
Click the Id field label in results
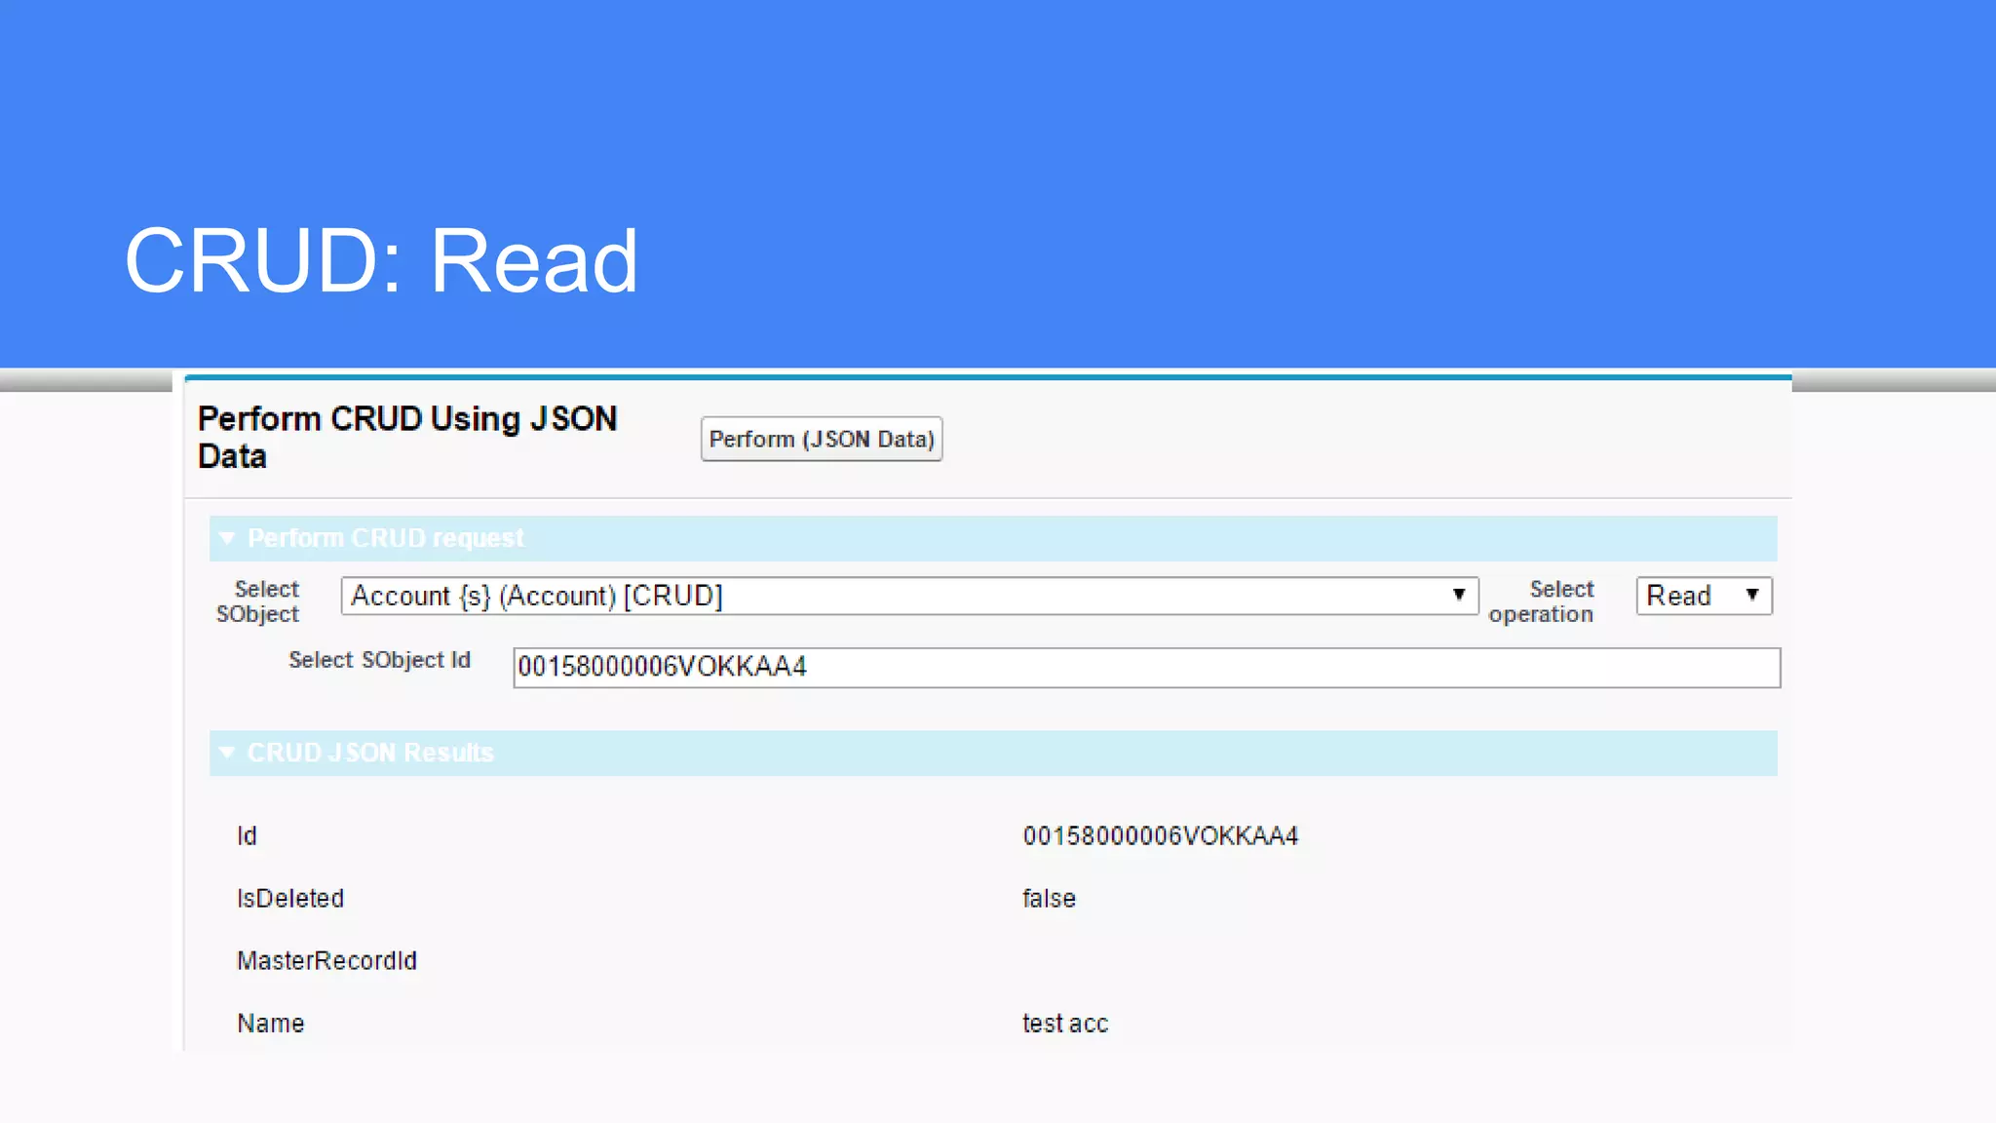(x=247, y=836)
